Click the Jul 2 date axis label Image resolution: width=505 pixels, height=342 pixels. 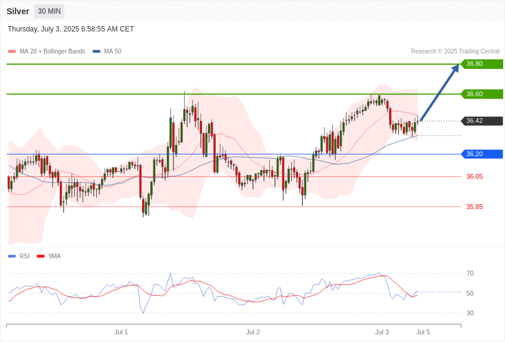pos(253,332)
